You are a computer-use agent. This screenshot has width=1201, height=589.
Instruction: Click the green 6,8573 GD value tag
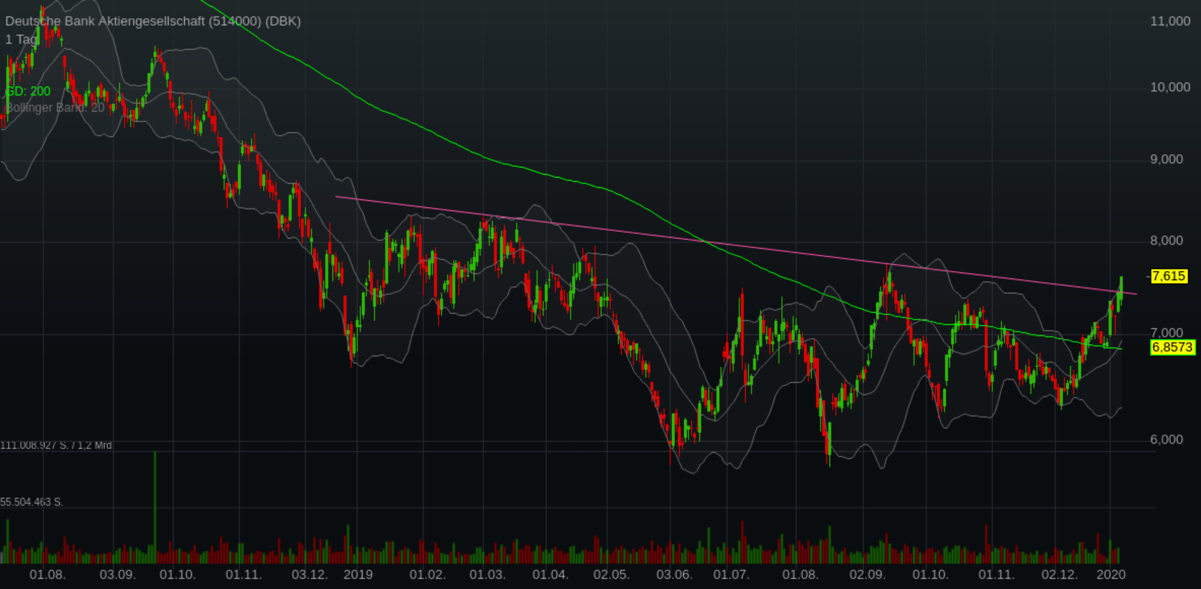pos(1172,347)
